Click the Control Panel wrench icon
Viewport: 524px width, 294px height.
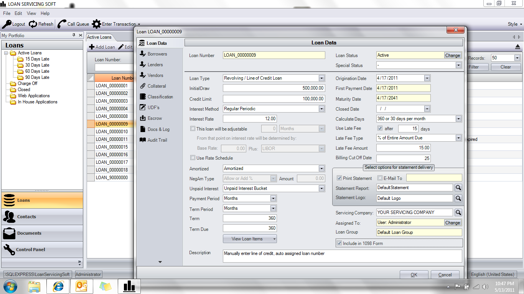(9, 250)
